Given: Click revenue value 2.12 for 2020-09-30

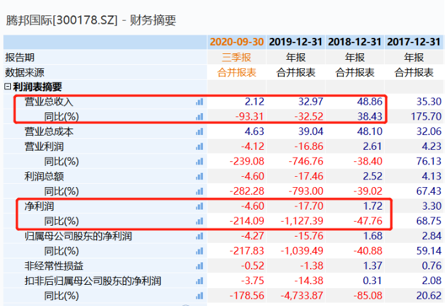Looking at the screenshot, I should point(254,102).
